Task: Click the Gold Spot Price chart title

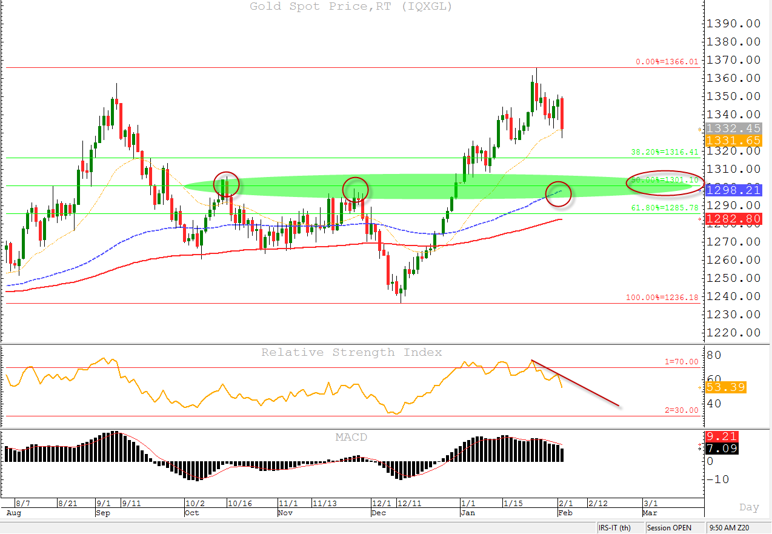Action: pyautogui.click(x=351, y=7)
